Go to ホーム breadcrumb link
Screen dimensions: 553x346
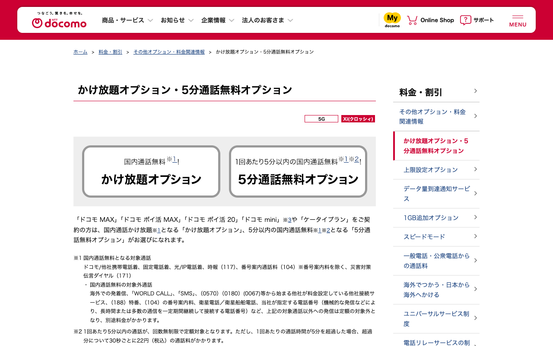[80, 52]
